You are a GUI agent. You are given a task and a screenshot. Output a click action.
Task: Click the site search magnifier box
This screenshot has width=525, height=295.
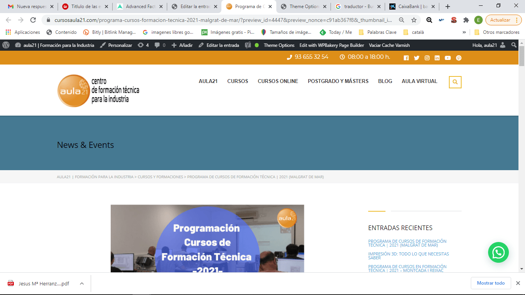(x=455, y=82)
